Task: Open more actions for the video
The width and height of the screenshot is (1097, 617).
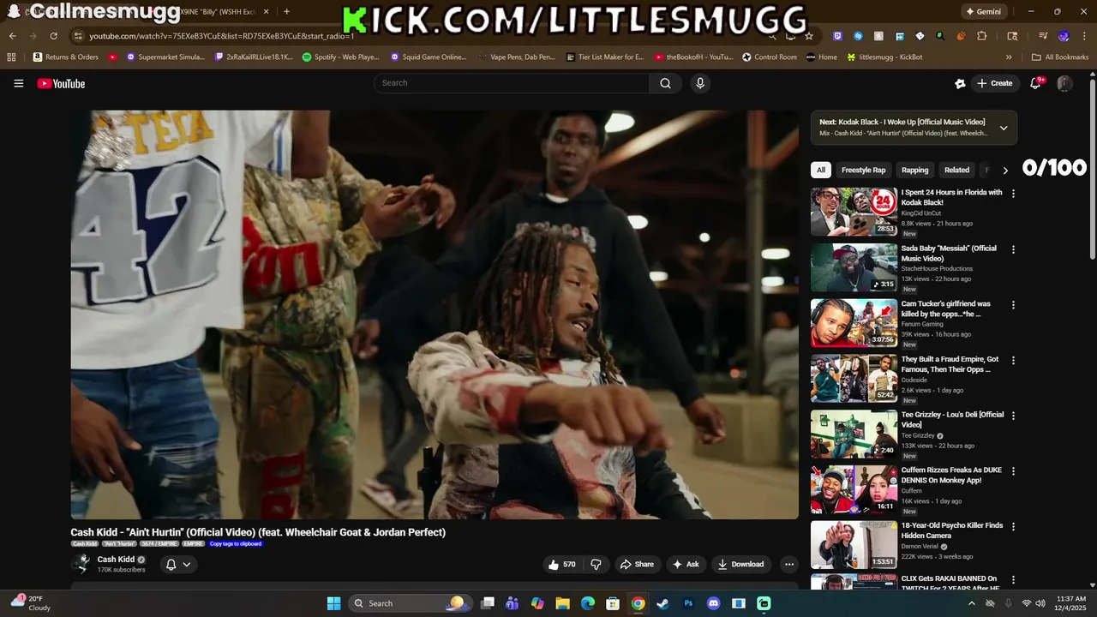Action: 789,564
